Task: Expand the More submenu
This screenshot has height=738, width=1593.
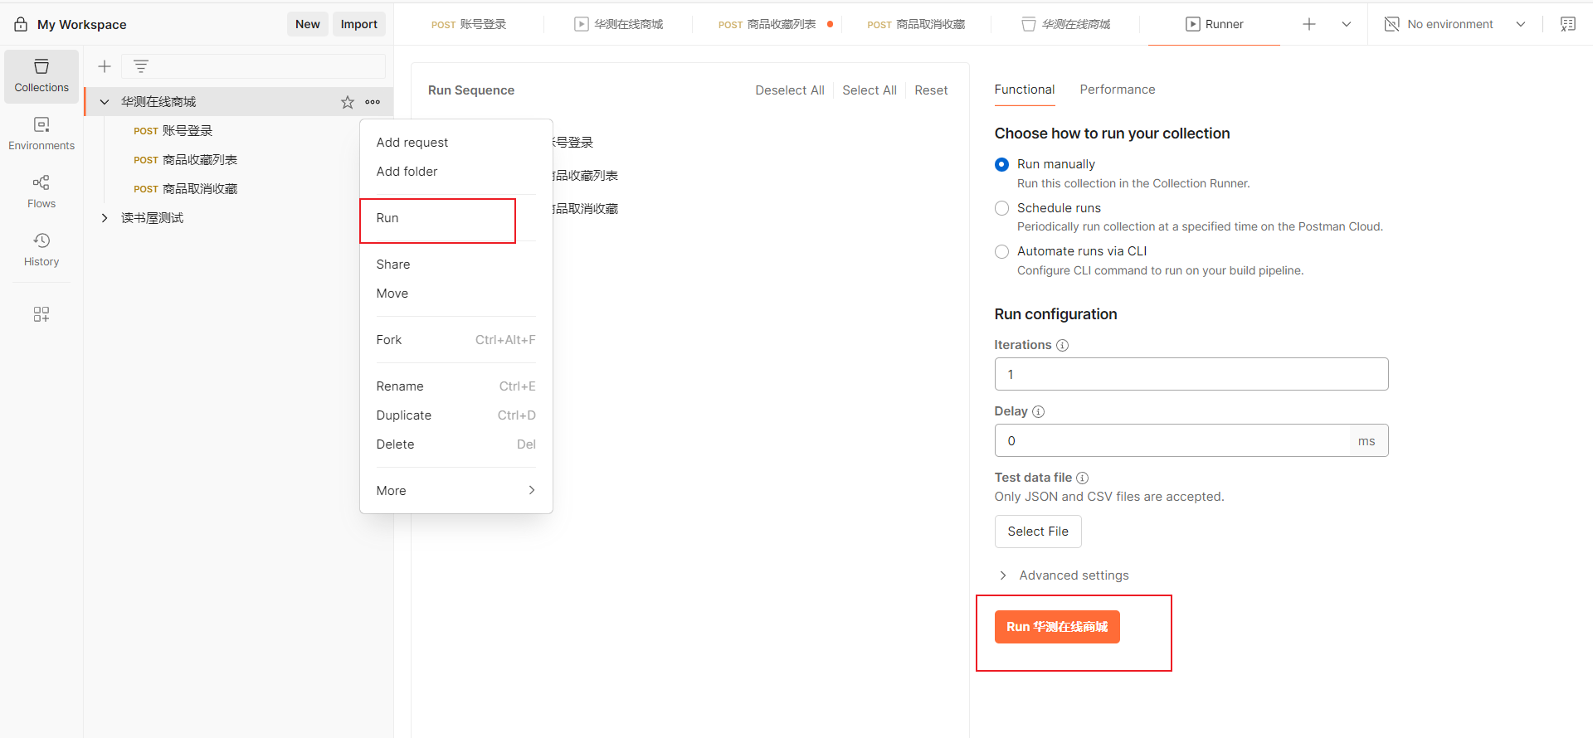Action: [456, 491]
